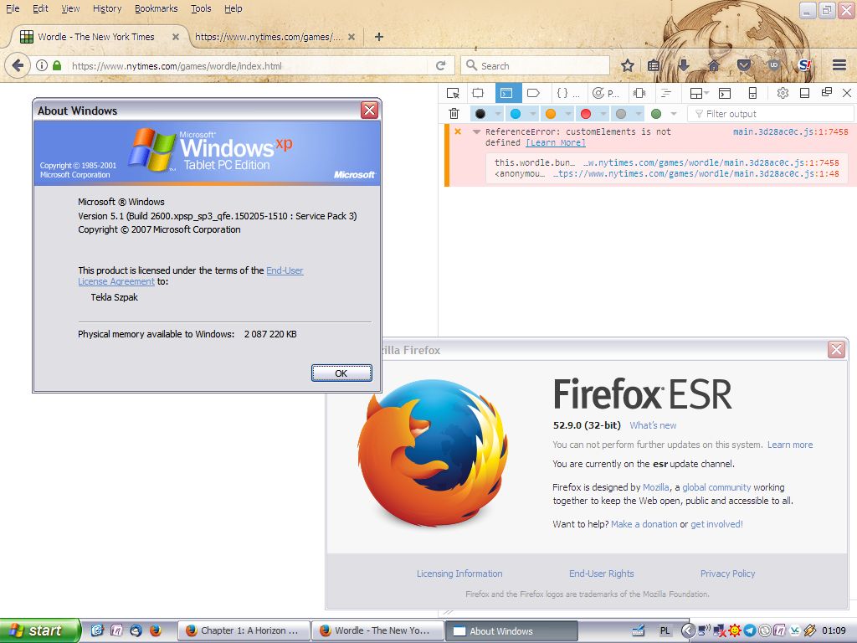The height and width of the screenshot is (643, 857).
Task: Save to Pocket icon
Action: (744, 65)
